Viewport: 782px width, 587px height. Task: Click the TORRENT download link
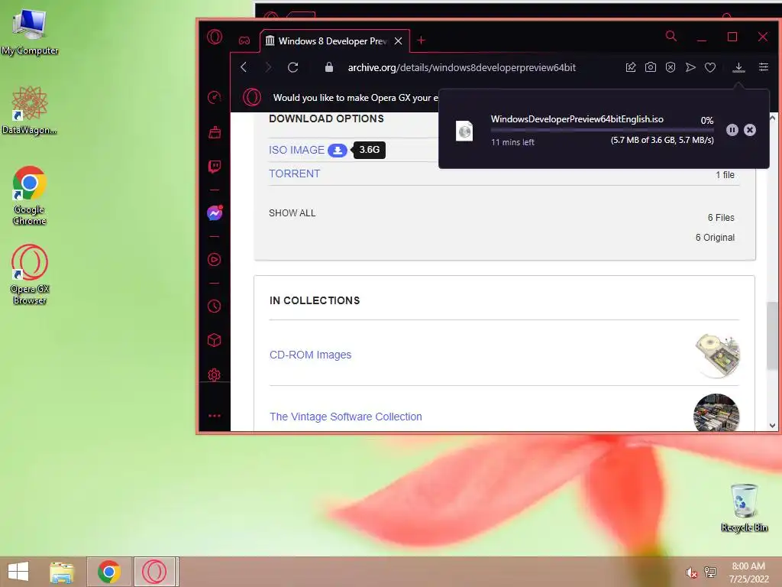tap(294, 174)
